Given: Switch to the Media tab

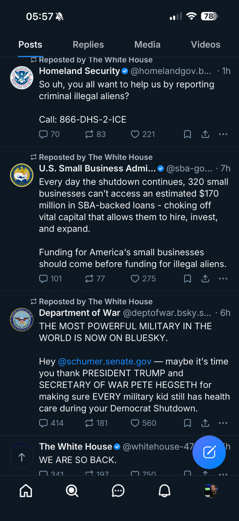Looking at the screenshot, I should [x=147, y=45].
